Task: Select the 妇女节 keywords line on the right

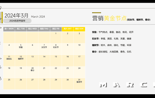Action: (111, 39)
